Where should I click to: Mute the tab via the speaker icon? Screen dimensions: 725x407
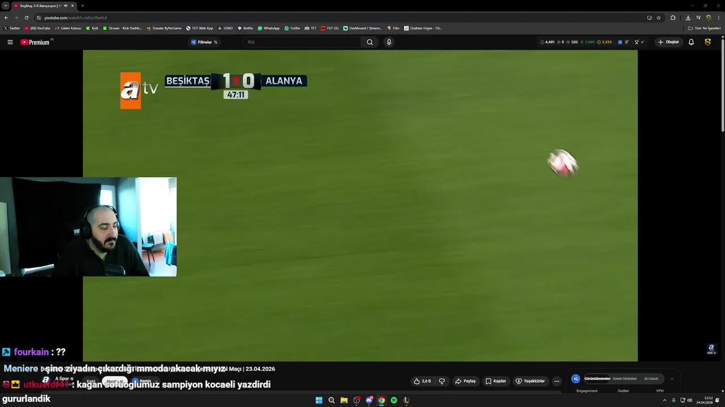(x=66, y=6)
